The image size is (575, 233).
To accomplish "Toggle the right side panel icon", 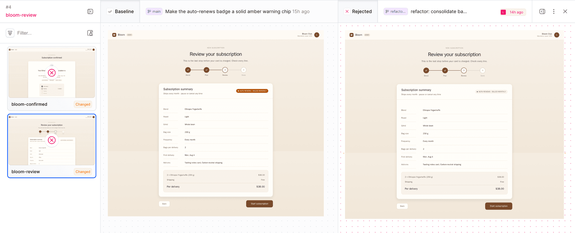I will 542,11.
